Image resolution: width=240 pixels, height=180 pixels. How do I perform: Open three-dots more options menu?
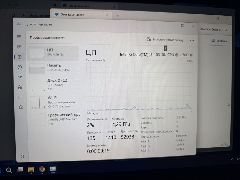click(192, 41)
